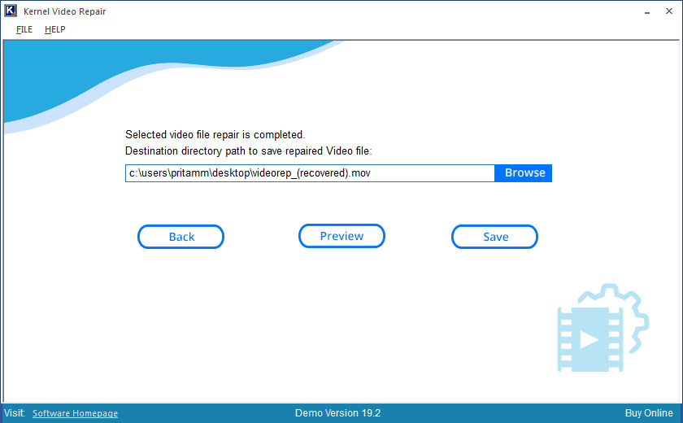The image size is (683, 423).
Task: Click the 'Destination directory path' label
Action: pyautogui.click(x=248, y=150)
